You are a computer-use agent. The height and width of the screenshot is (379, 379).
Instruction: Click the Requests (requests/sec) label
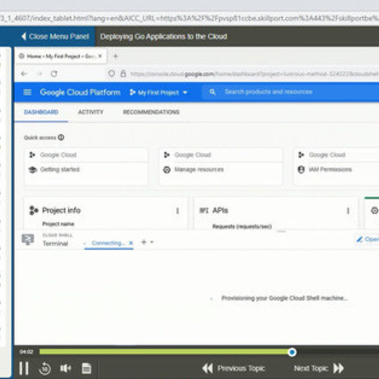[x=242, y=226]
